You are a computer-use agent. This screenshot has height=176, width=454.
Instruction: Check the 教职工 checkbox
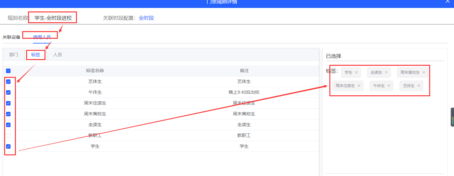[x=8, y=136]
